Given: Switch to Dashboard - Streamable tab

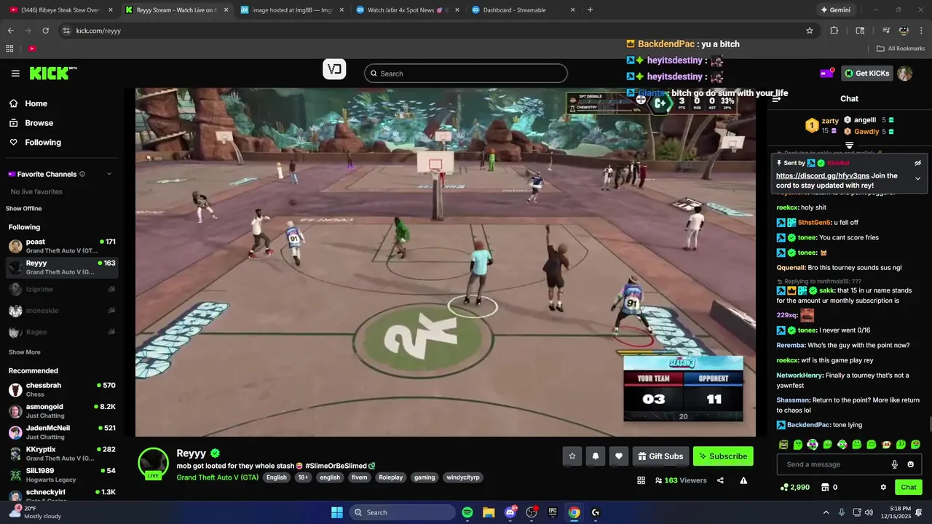Looking at the screenshot, I should tap(522, 10).
